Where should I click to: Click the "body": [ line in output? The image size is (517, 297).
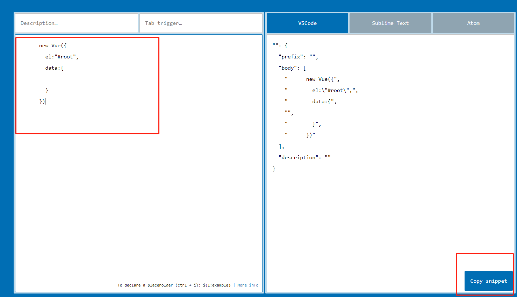(x=292, y=68)
